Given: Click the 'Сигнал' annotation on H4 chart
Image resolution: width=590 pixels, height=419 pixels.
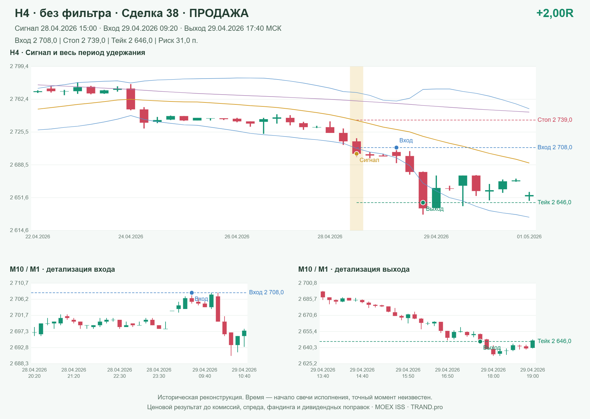Looking at the screenshot, I should 369,160.
